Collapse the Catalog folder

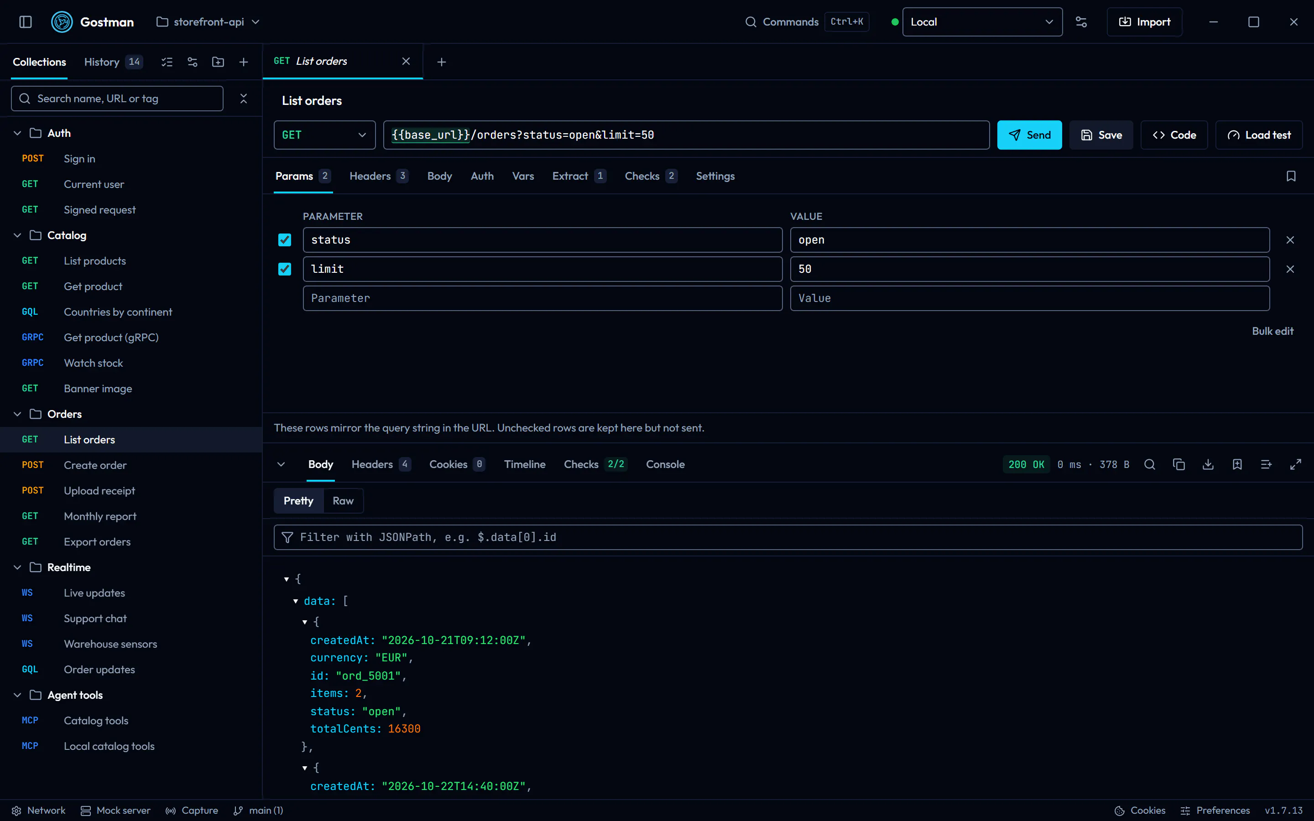(x=17, y=235)
